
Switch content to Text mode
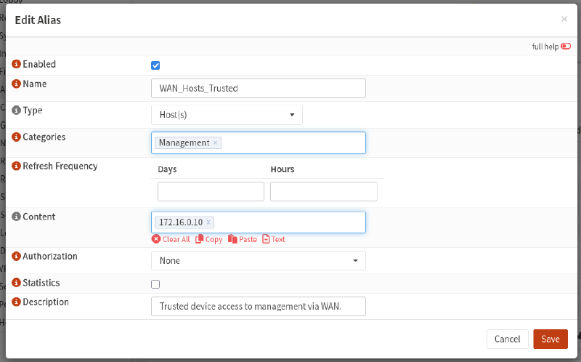coord(274,239)
